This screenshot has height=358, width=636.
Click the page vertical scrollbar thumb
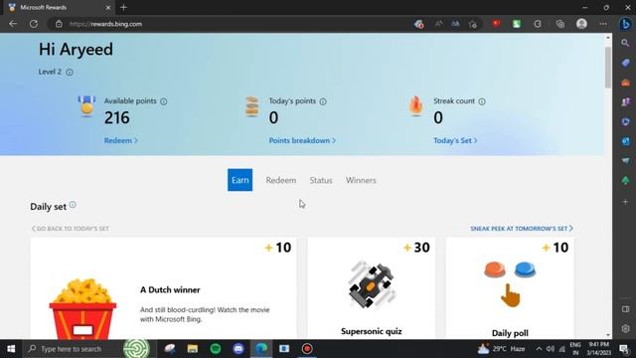pos(607,67)
